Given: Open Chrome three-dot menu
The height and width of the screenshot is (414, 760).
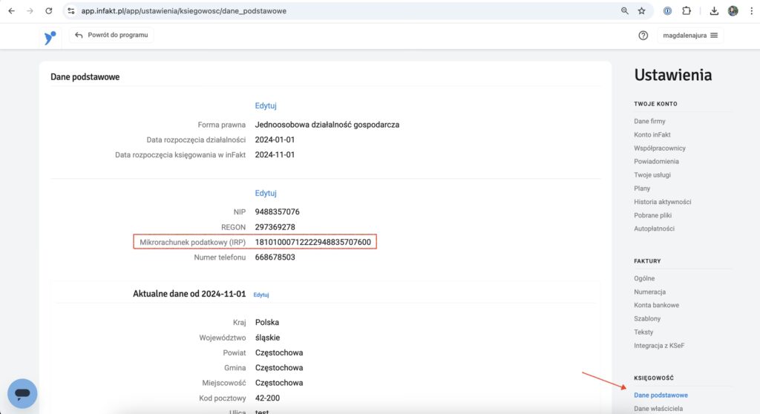Looking at the screenshot, I should [750, 11].
